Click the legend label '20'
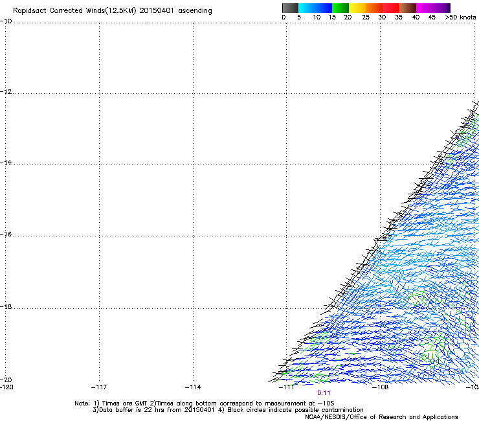The width and height of the screenshot is (479, 421). click(x=348, y=17)
